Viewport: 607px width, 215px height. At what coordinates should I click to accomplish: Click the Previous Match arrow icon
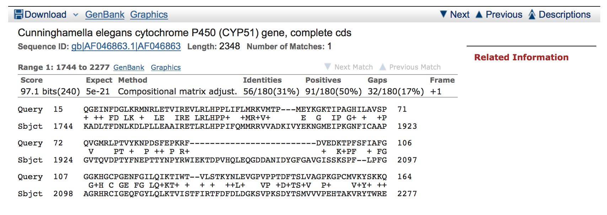tap(383, 67)
